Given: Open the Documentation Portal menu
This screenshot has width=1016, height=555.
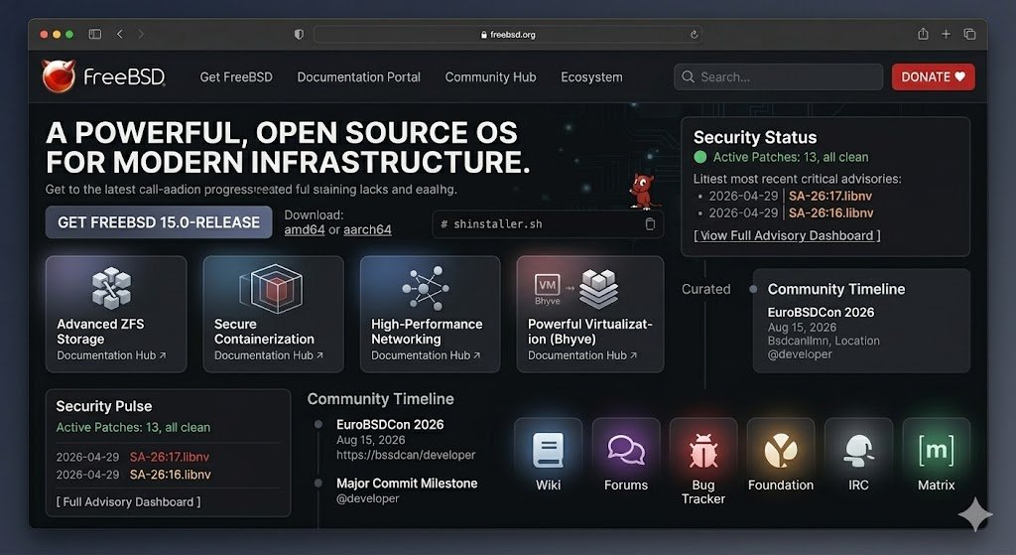Looking at the screenshot, I should point(358,76).
